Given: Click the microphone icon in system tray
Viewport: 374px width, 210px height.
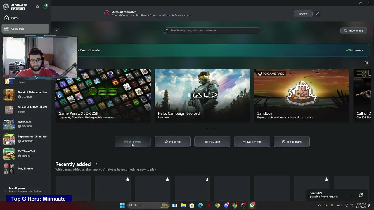Looking at the screenshot, I should coord(332,205).
